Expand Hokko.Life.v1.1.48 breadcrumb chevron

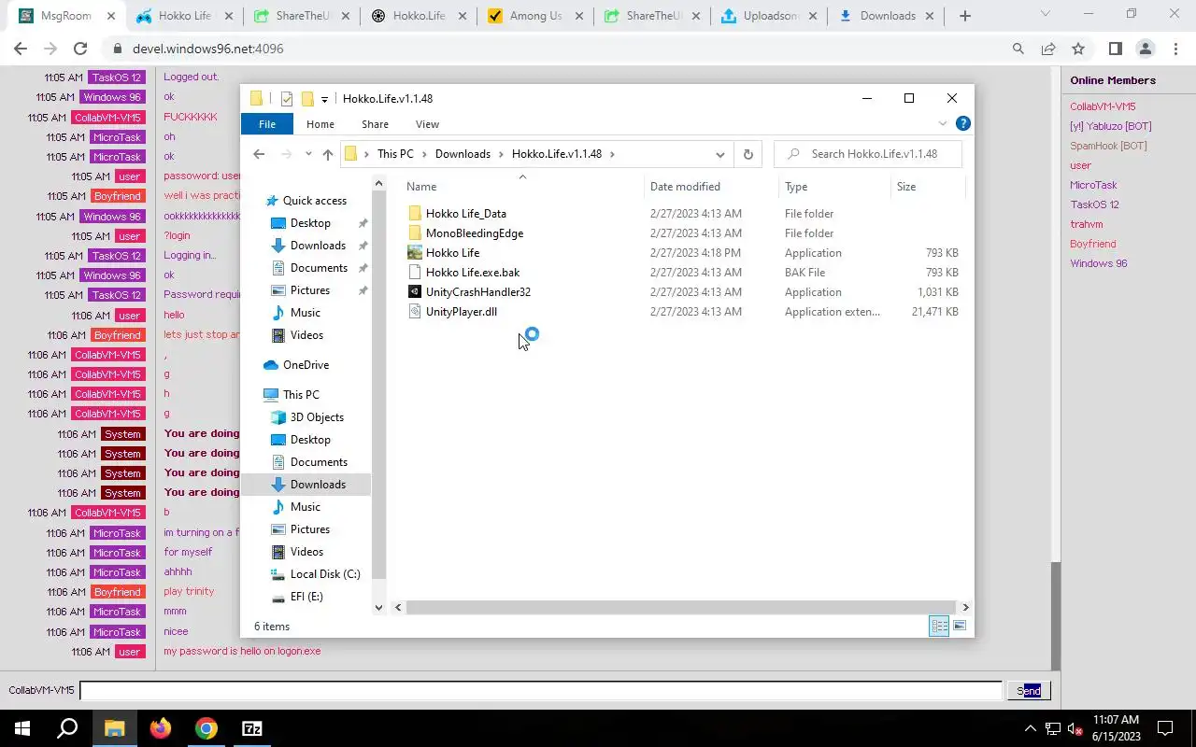point(612,154)
